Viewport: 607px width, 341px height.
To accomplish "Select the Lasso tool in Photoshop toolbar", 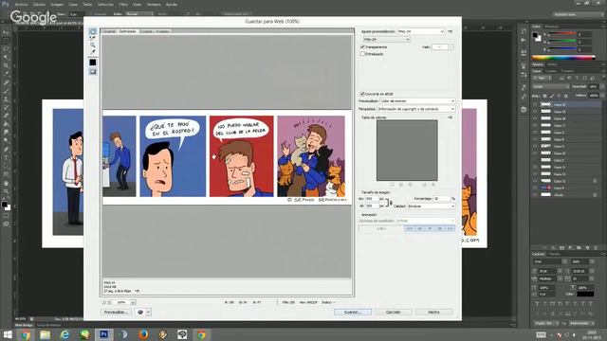I will (6, 49).
